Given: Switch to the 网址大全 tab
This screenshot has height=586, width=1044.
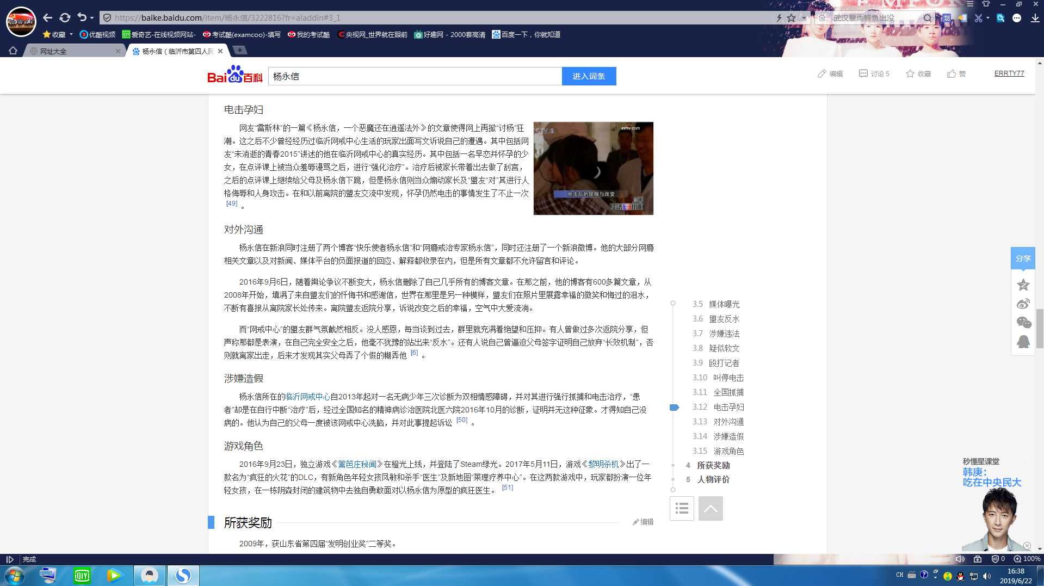Looking at the screenshot, I should 73,51.
